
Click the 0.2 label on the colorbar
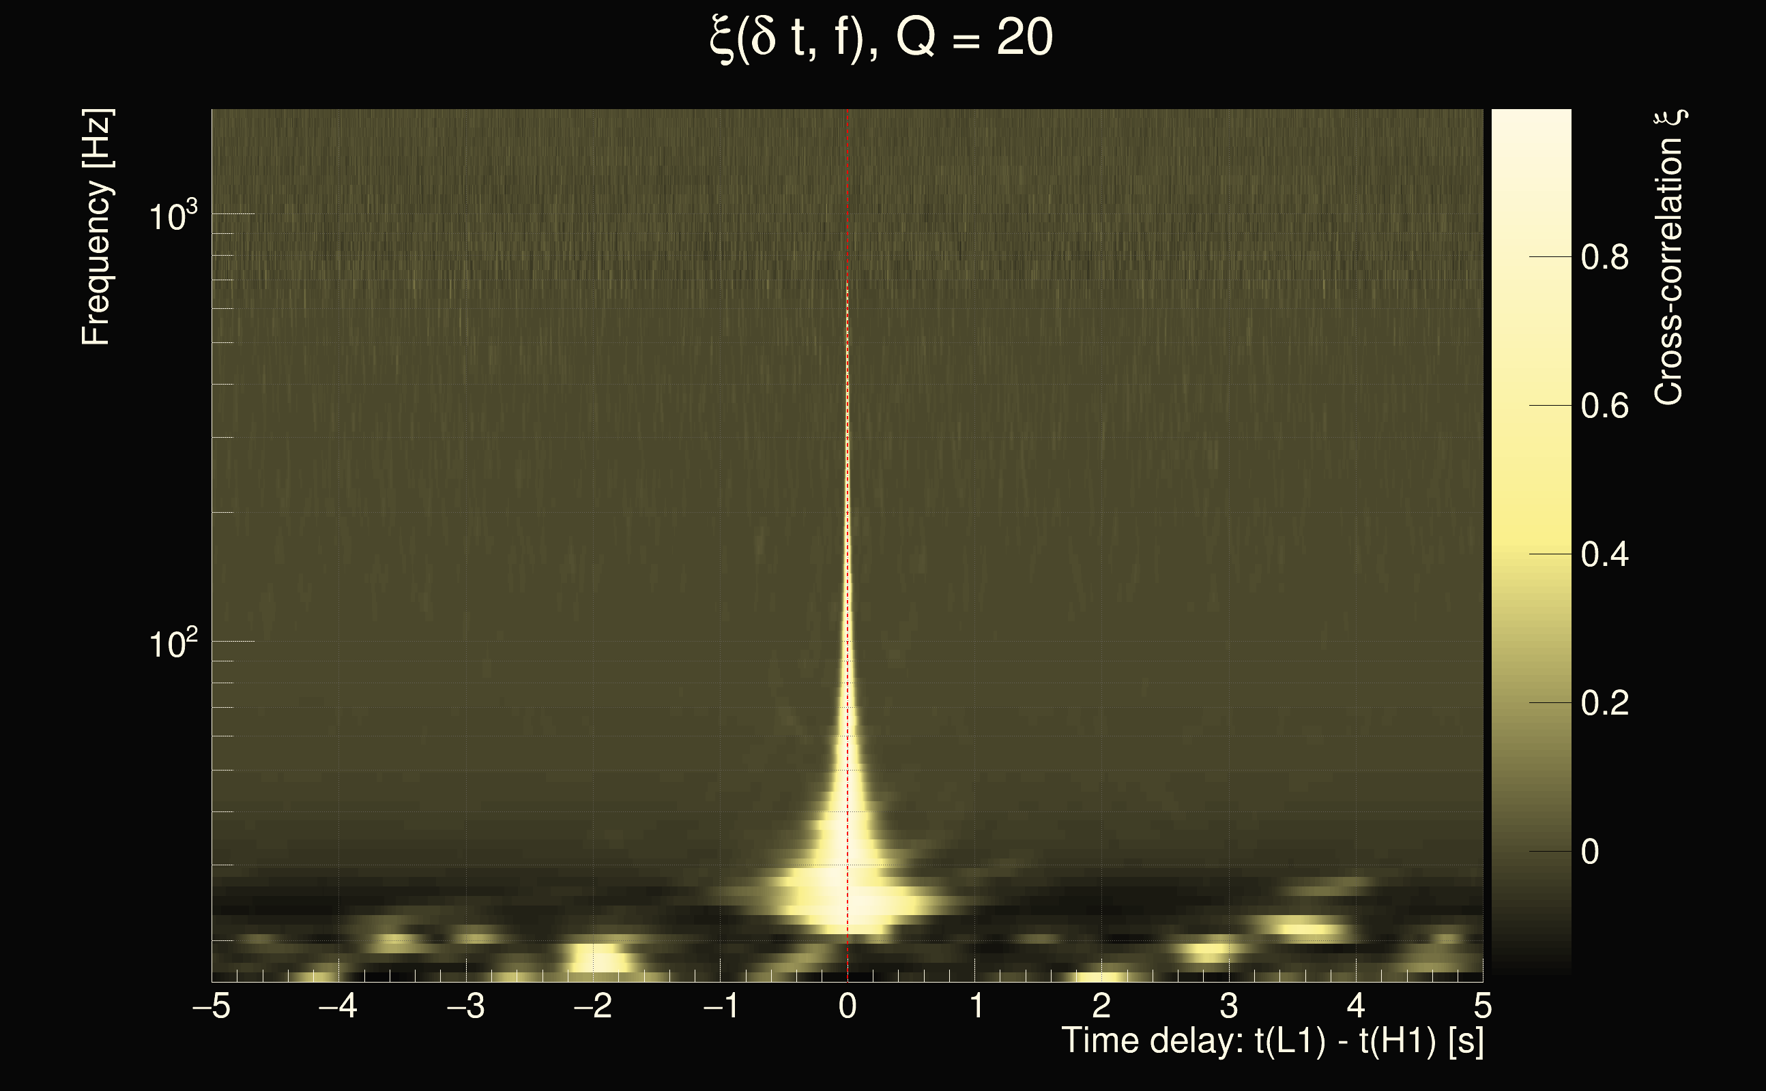pos(1604,704)
